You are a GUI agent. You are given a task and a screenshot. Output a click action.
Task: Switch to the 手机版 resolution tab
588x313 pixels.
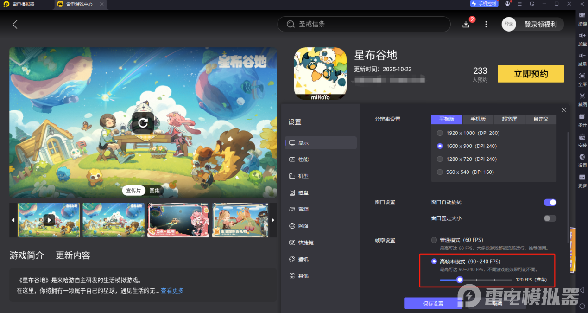[478, 119]
